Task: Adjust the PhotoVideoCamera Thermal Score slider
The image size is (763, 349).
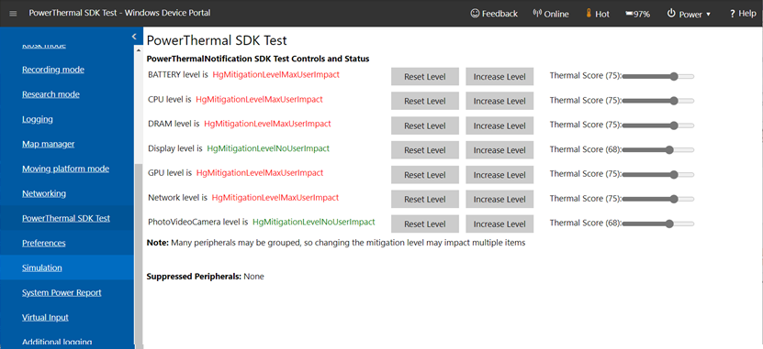Action: [658, 224]
